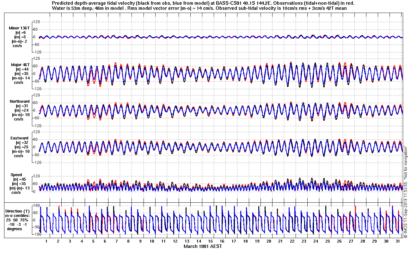Select '|o| =31' in the Northward panel

tap(22, 106)
